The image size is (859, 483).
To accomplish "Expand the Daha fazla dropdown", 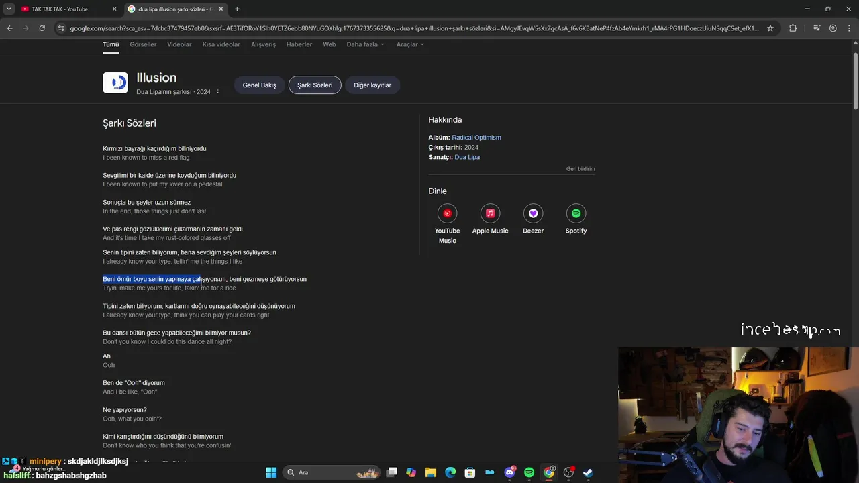I will (365, 44).
